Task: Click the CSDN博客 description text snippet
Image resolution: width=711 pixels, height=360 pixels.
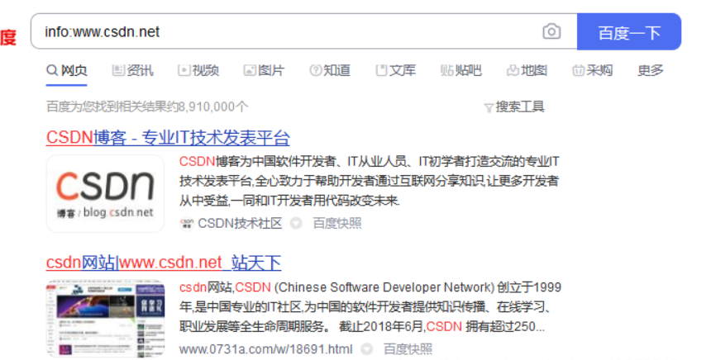Action: 369,181
